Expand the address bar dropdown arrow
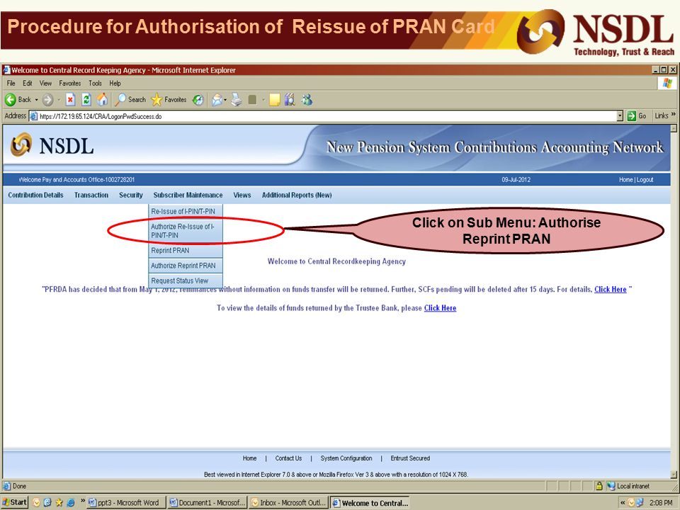Viewport: 680px width, 510px height. pyautogui.click(x=620, y=116)
